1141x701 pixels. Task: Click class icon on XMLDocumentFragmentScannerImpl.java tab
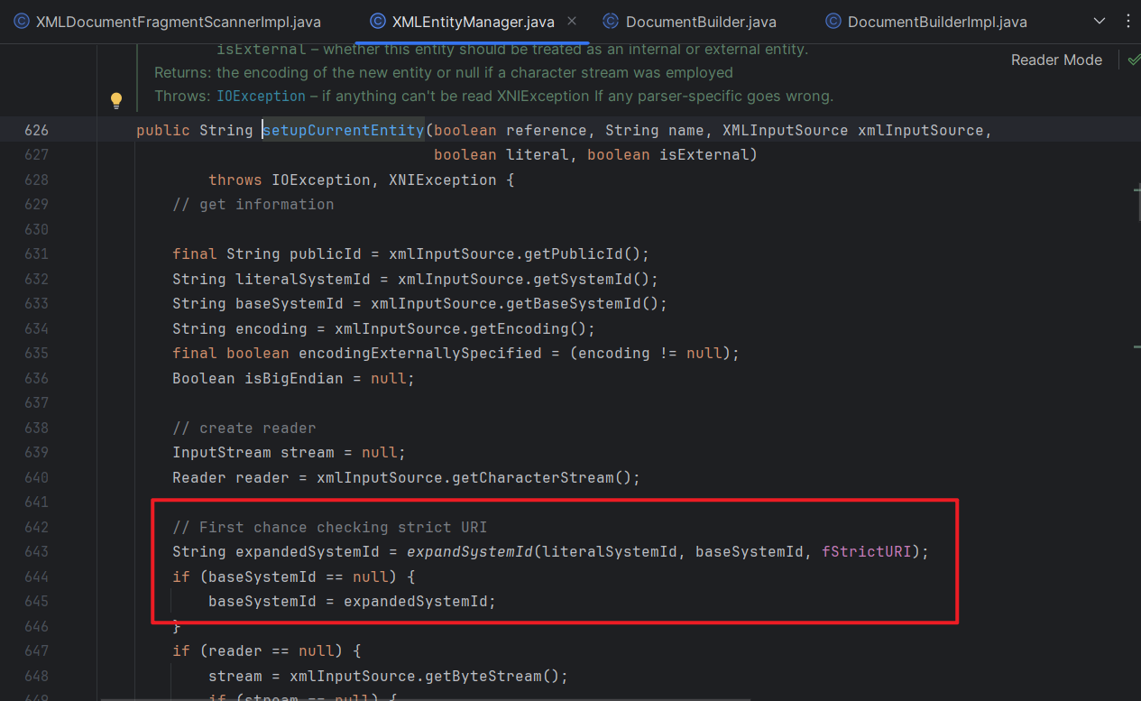pos(21,22)
